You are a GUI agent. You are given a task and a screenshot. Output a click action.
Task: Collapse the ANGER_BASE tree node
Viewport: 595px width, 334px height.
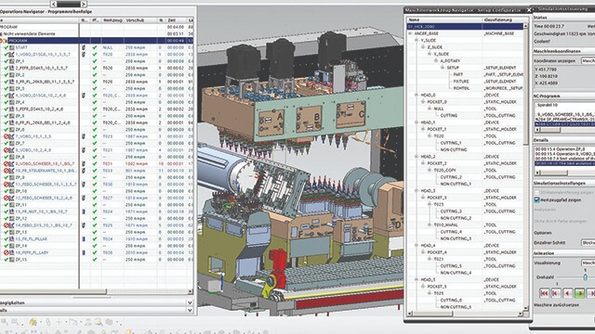point(410,33)
